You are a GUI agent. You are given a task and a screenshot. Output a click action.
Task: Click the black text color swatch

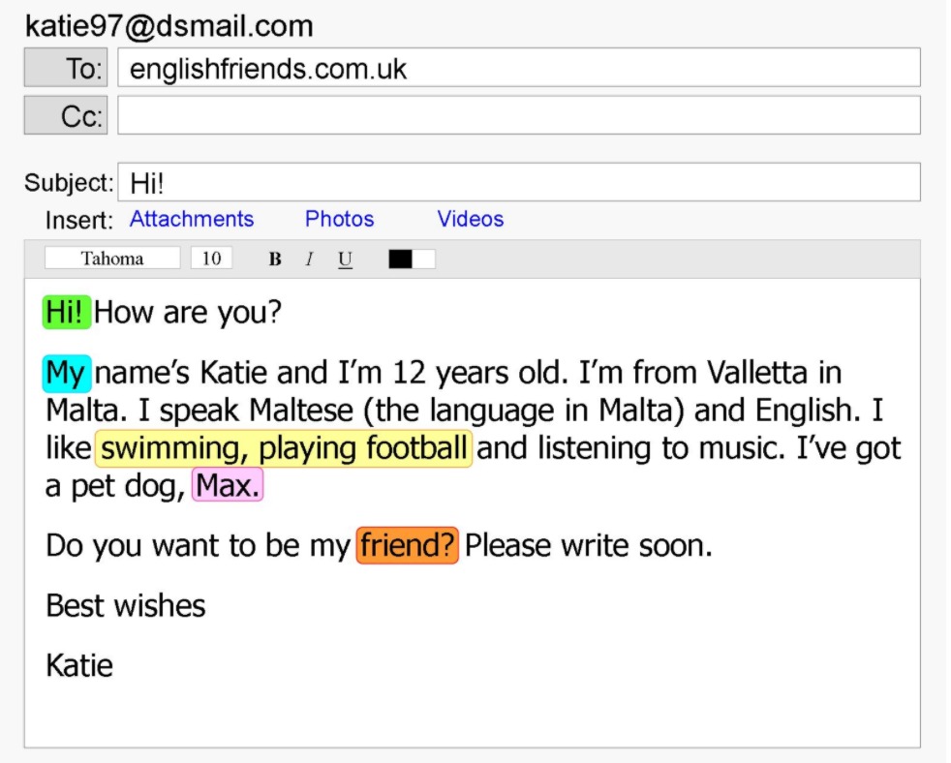pyautogui.click(x=400, y=259)
